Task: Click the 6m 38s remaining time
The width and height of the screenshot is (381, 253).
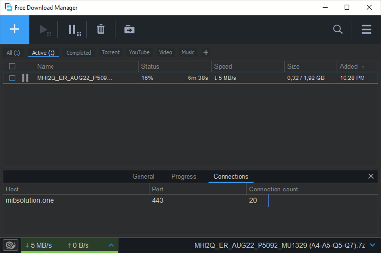Action: point(198,78)
